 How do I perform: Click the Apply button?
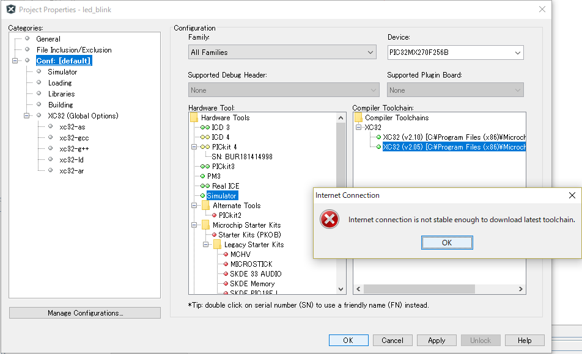tap(437, 340)
